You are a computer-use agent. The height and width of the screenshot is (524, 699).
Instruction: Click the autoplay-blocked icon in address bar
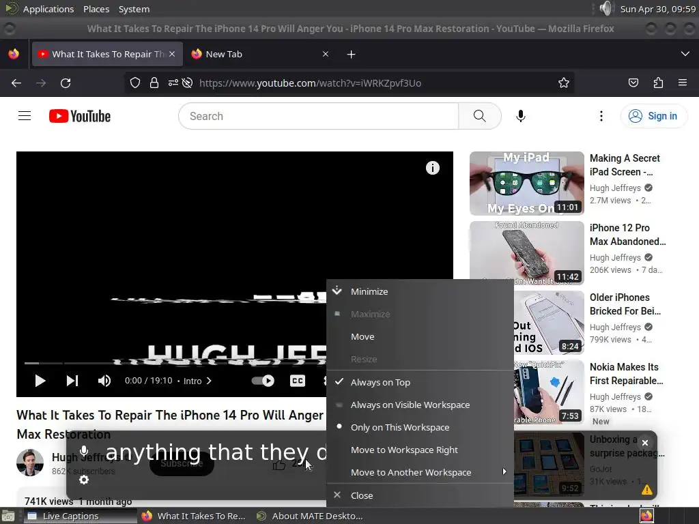click(188, 83)
